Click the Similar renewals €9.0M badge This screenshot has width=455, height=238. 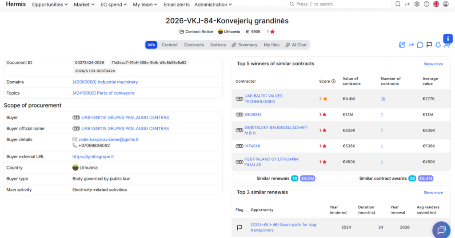307,178
